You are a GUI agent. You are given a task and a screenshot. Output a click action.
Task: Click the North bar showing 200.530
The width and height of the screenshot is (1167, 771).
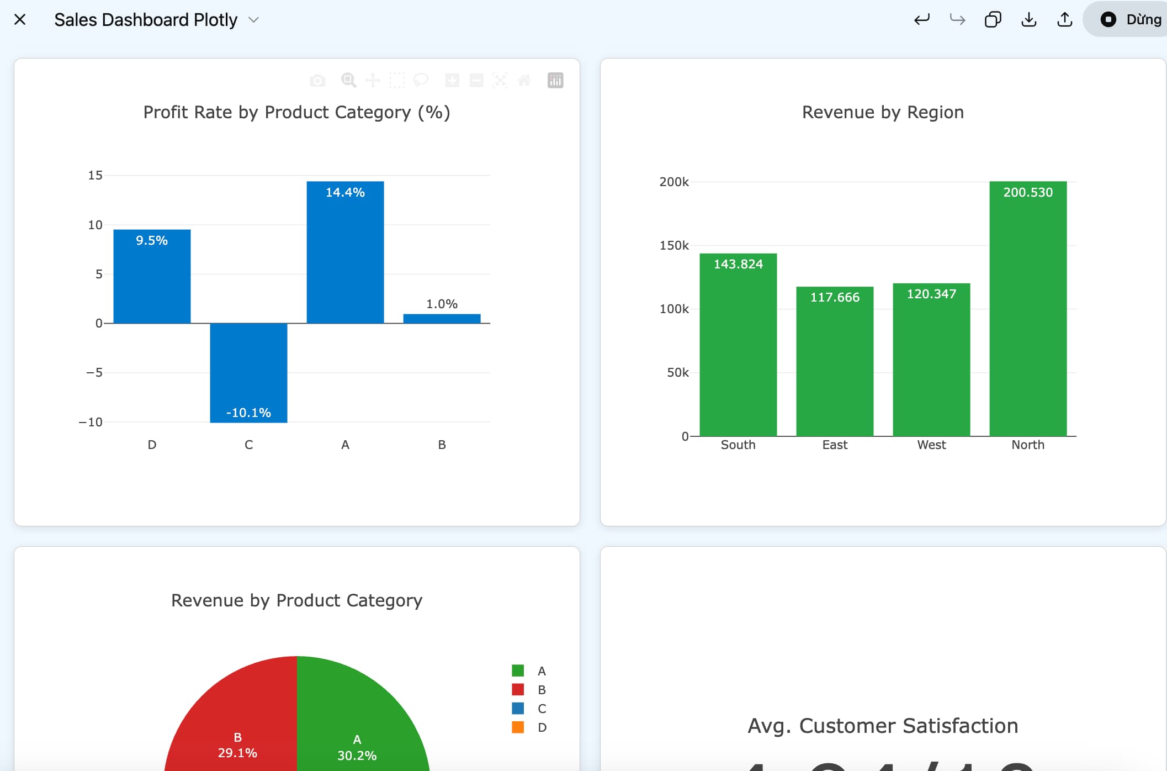pos(1028,309)
